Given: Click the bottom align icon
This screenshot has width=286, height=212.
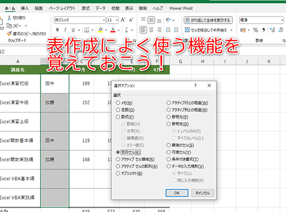Looking at the screenshot, I should pyautogui.click(x=159, y=20).
